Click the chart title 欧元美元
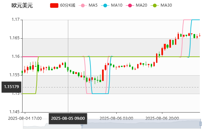Screen dimensions: 222x132 click(22, 6)
